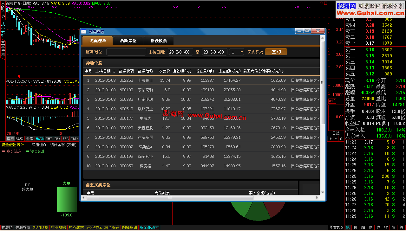406x231 pixels.
Task: Open the 天内异动 days dropdown
Action: (x=237, y=52)
